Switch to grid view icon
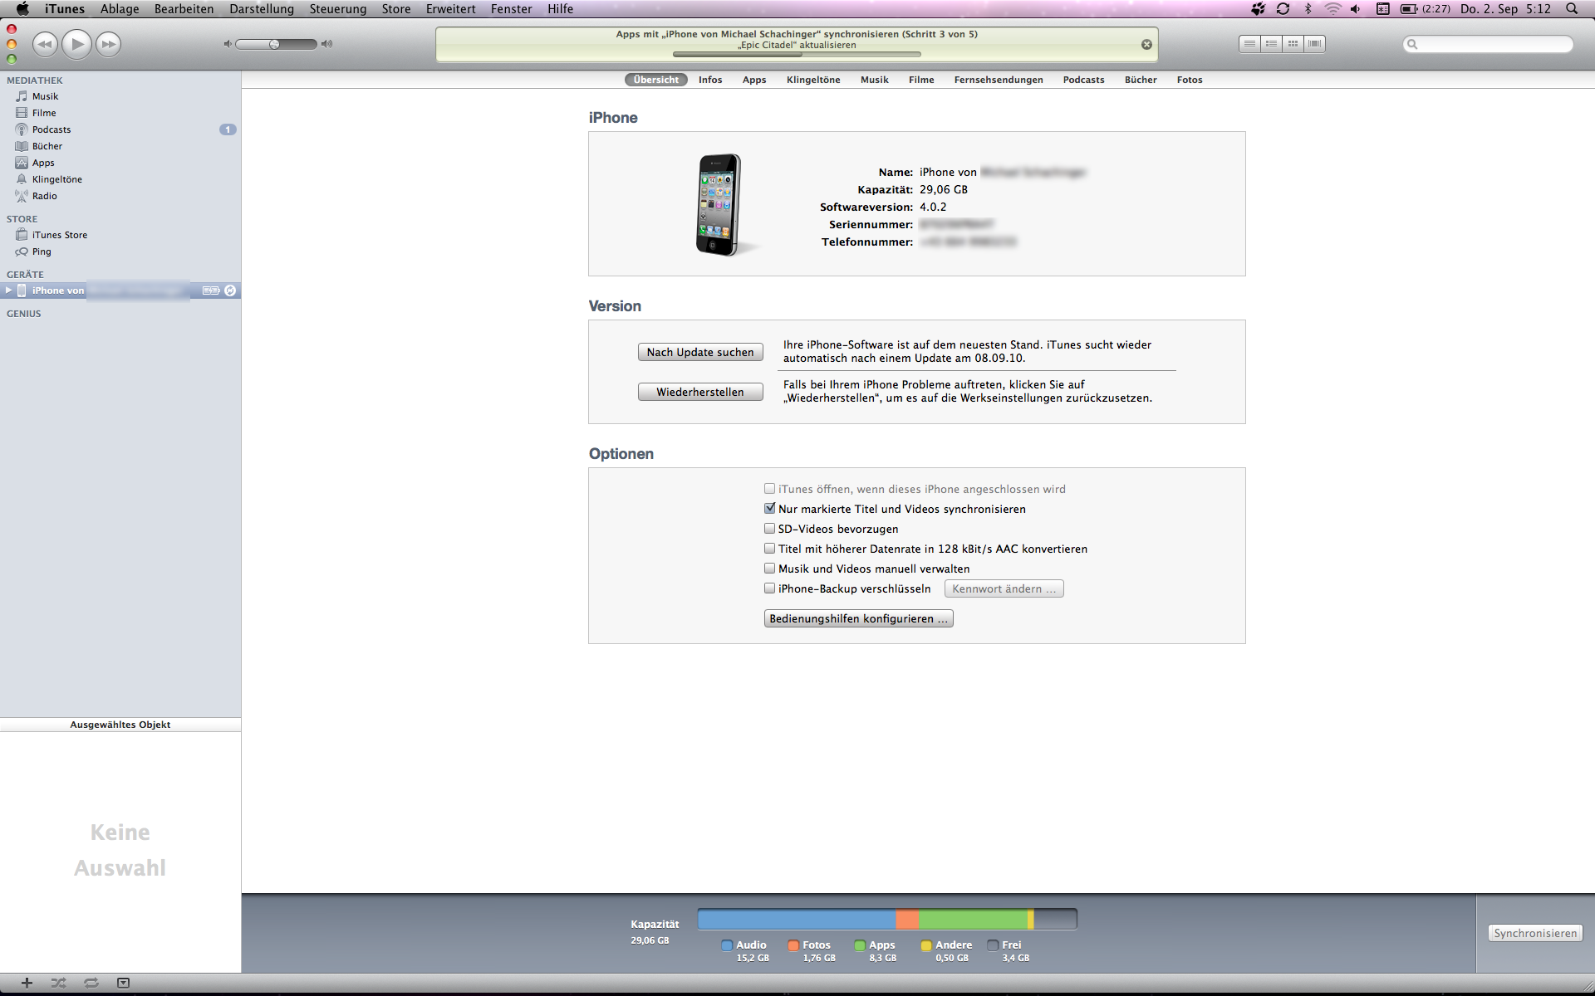1595x996 pixels. click(x=1293, y=44)
